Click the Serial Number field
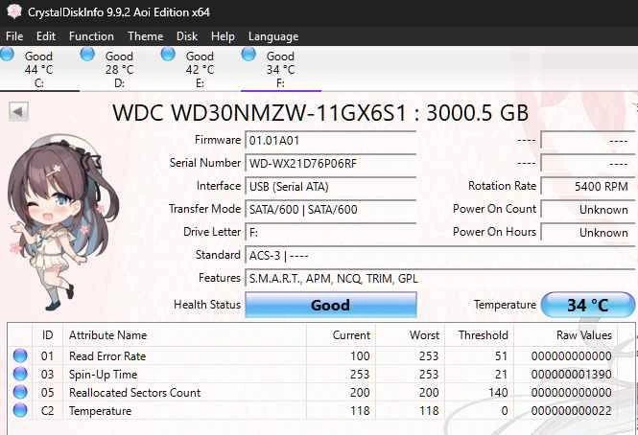 pos(330,164)
